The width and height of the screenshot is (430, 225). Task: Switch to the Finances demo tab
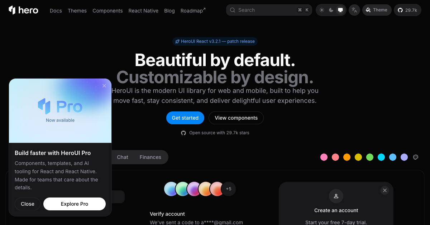(150, 157)
